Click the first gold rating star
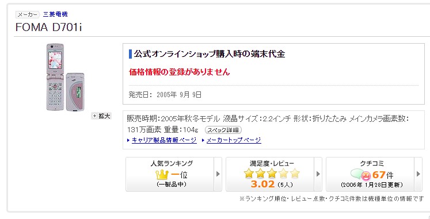This screenshot has width=430, height=219. (x=249, y=173)
